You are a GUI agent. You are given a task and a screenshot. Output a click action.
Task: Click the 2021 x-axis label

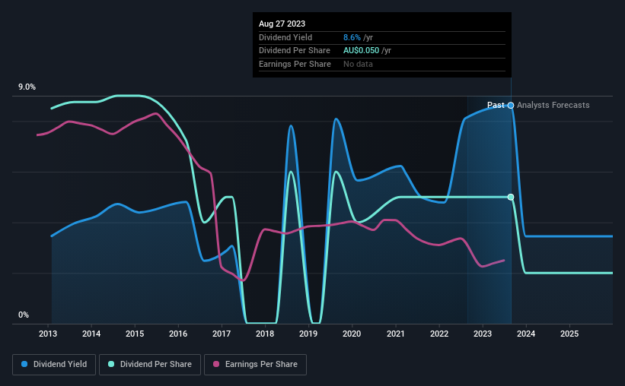tap(396, 334)
